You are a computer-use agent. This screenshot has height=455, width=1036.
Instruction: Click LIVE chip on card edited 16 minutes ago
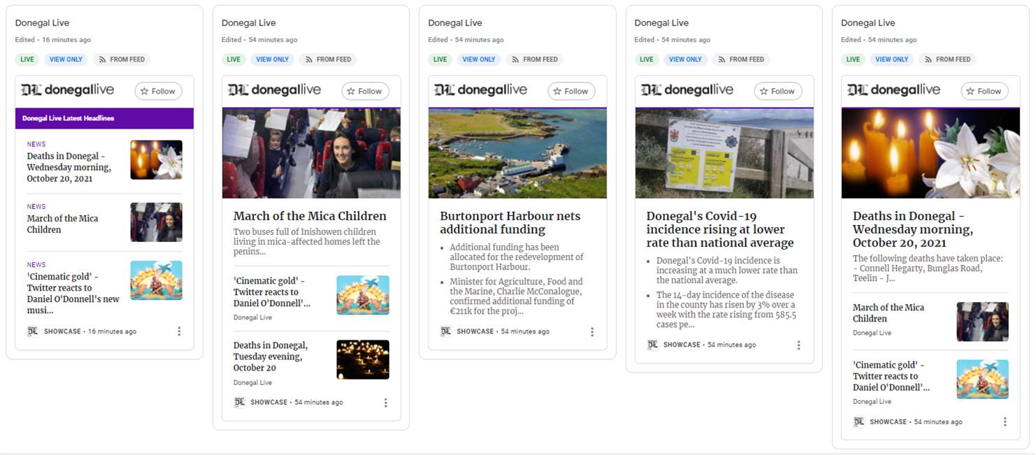[27, 59]
